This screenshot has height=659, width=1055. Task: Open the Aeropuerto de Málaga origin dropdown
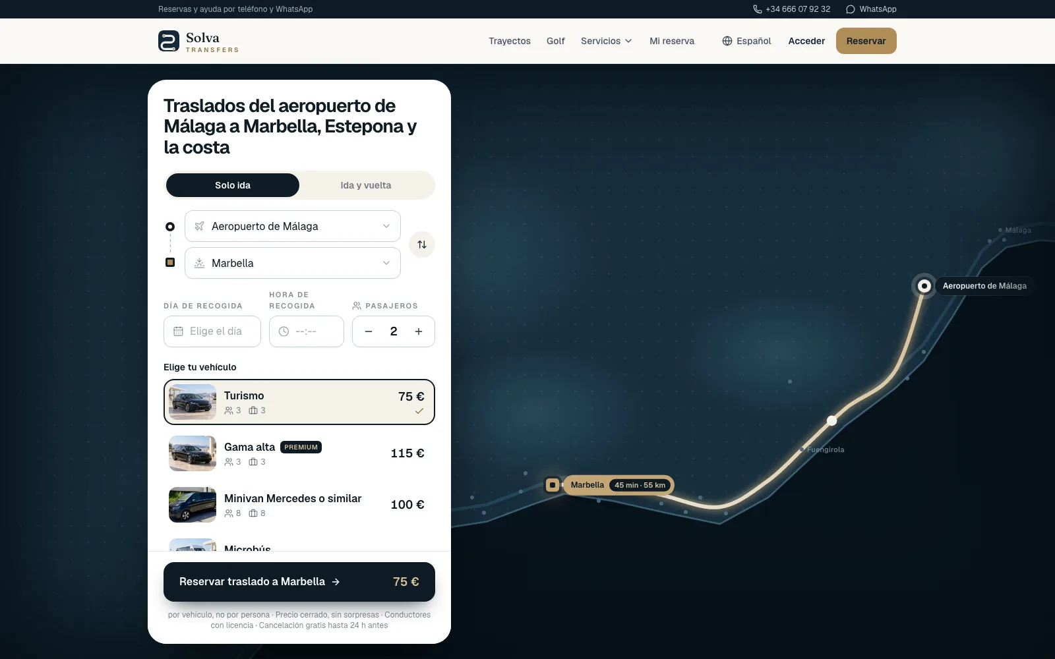click(293, 226)
